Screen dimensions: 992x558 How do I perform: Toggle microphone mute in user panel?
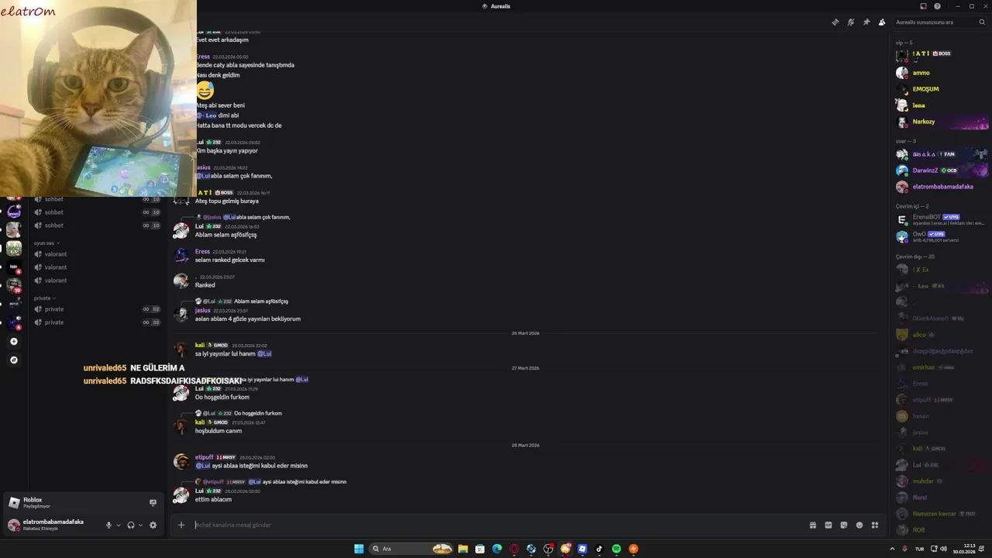[x=109, y=525]
